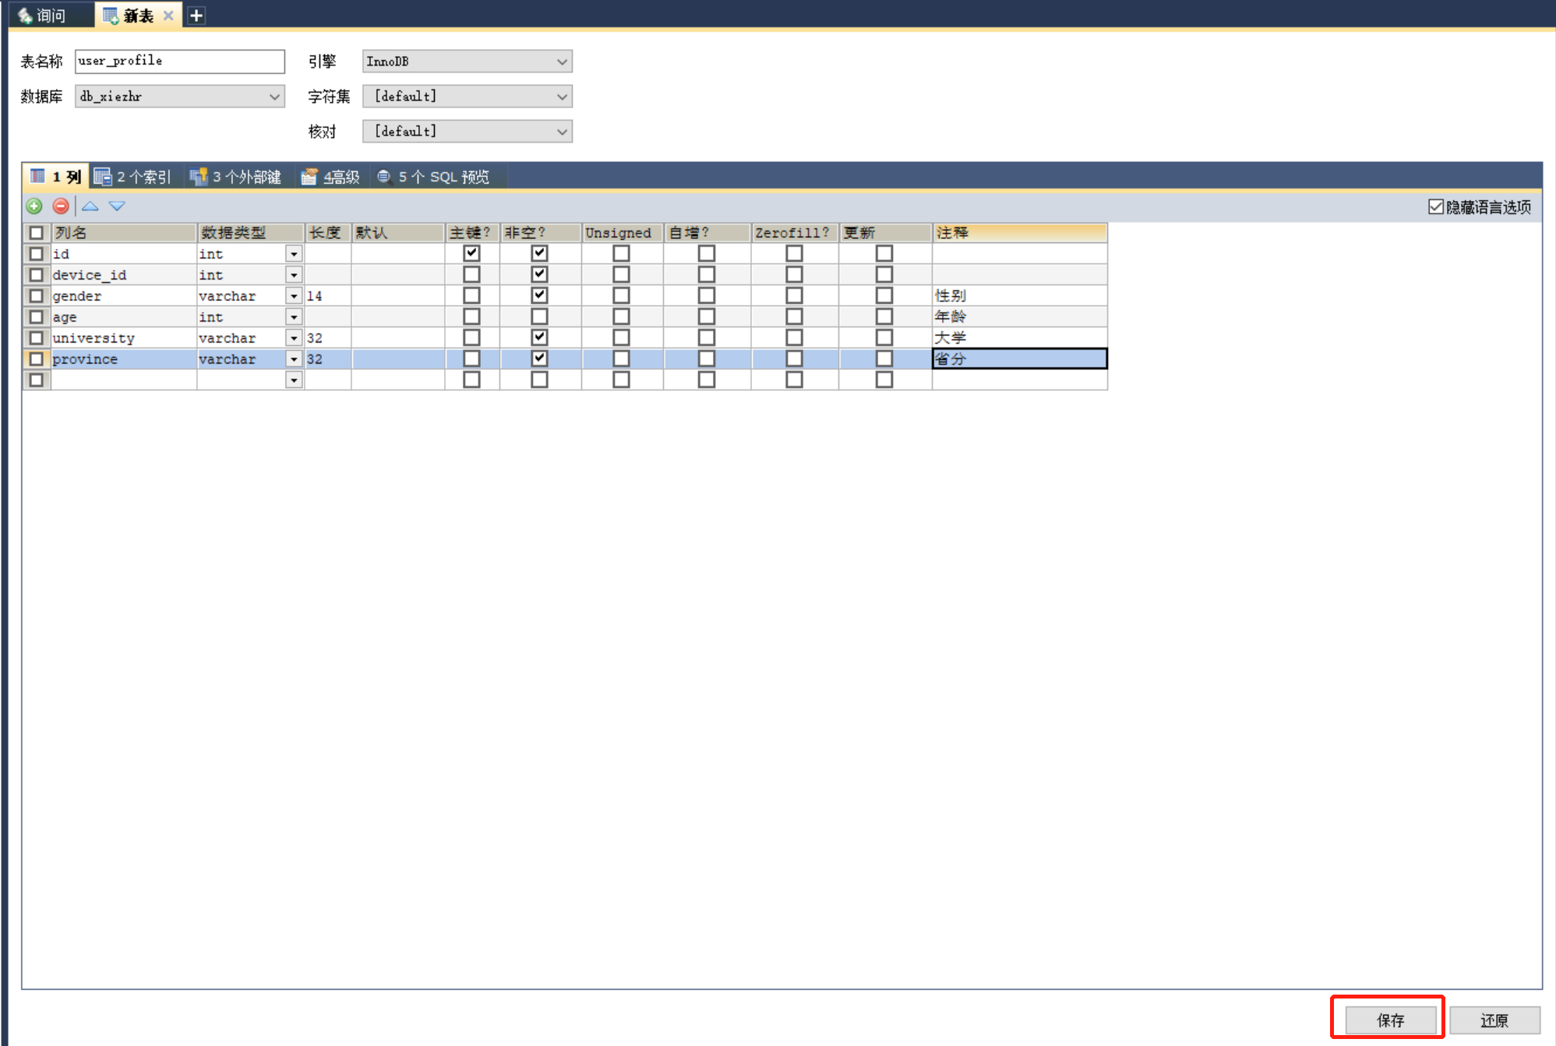Open data type dropdown for province
Screen dimensions: 1556x1046
point(294,359)
